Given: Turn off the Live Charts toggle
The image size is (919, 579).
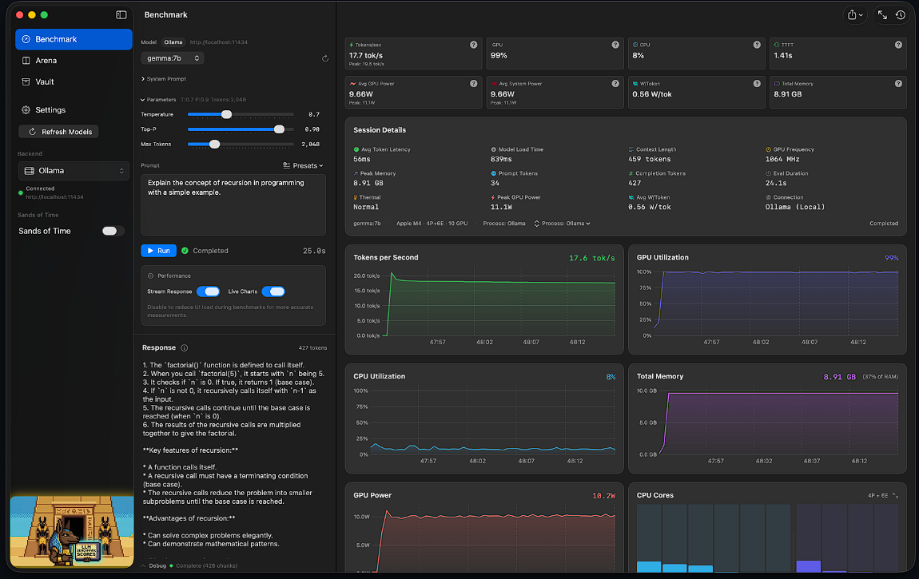Looking at the screenshot, I should click(x=274, y=291).
